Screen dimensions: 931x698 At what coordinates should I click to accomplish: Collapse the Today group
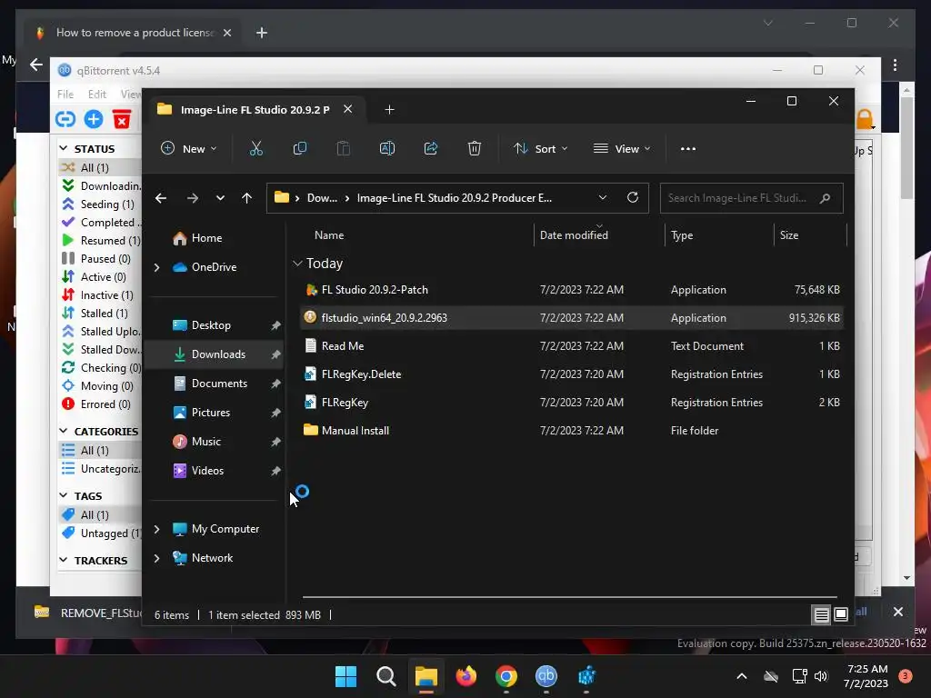tap(297, 264)
